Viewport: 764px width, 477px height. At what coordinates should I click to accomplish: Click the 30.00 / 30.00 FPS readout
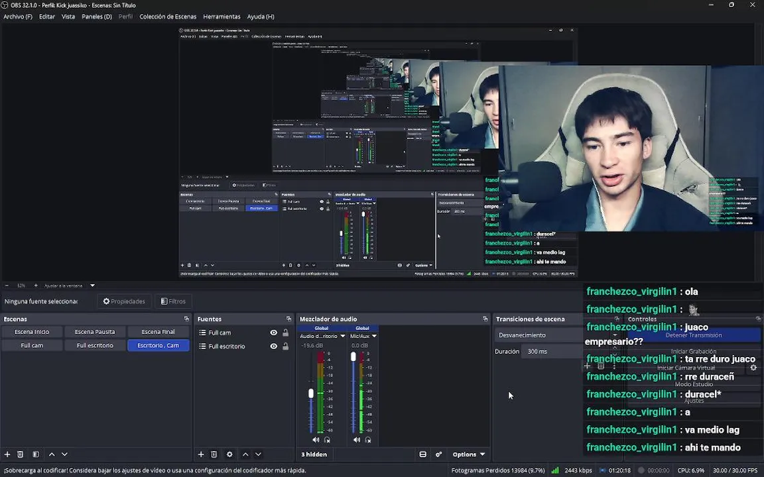pyautogui.click(x=735, y=470)
